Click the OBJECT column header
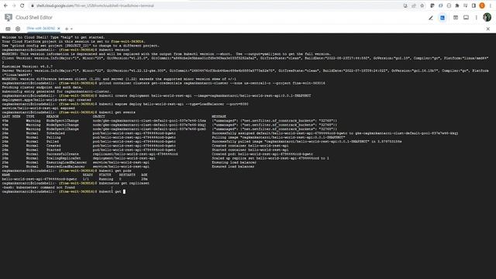 [x=99, y=116]
